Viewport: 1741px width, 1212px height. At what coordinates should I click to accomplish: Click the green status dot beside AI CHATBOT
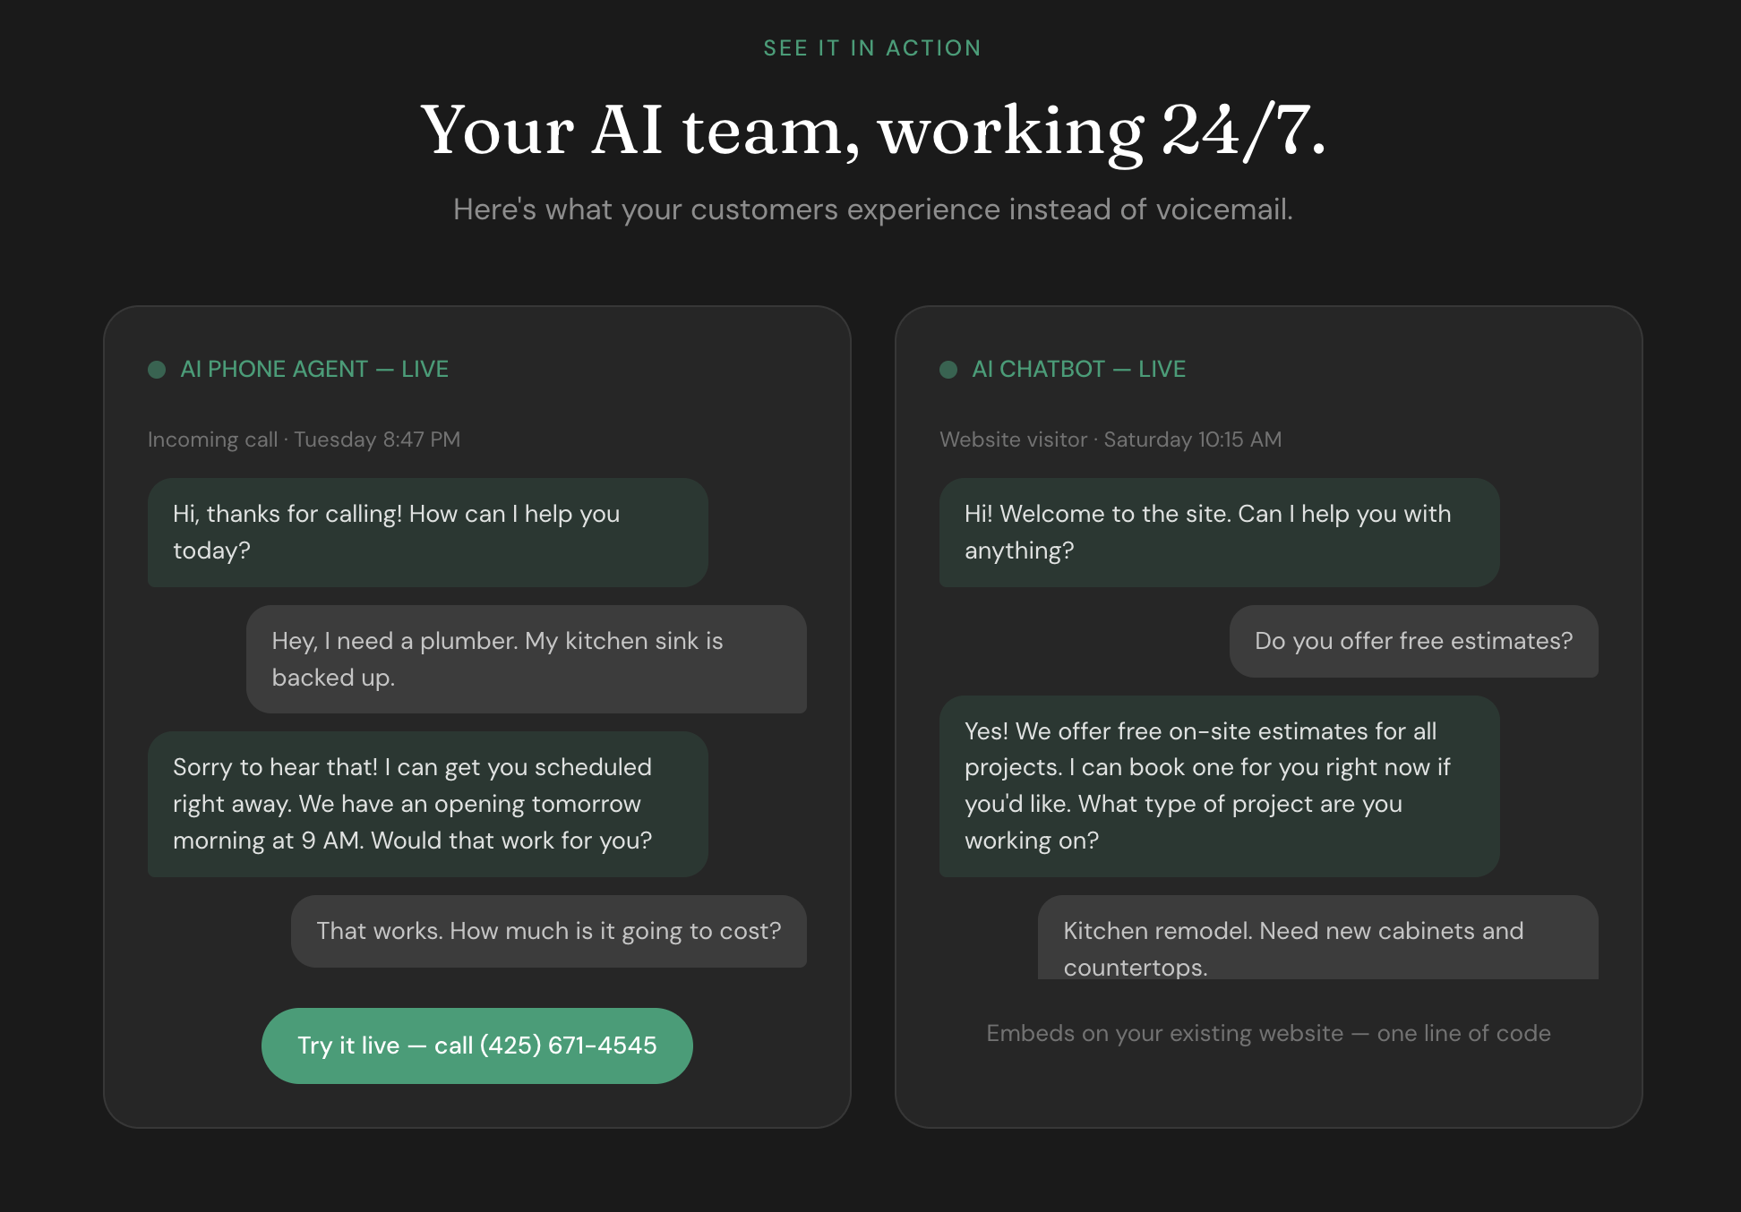click(949, 369)
